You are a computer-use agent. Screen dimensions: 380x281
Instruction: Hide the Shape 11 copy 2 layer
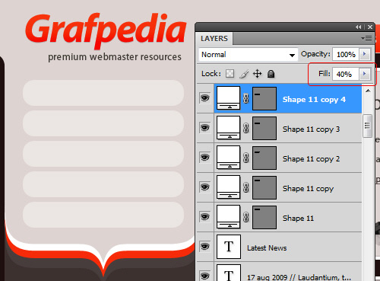pos(205,158)
